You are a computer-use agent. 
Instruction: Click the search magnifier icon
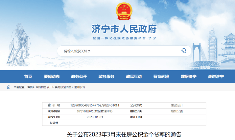pyautogui.click(x=184, y=51)
